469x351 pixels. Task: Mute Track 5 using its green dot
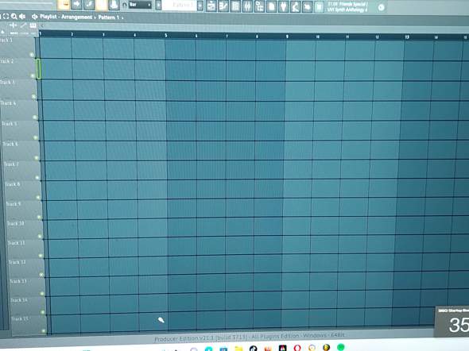click(x=36, y=137)
